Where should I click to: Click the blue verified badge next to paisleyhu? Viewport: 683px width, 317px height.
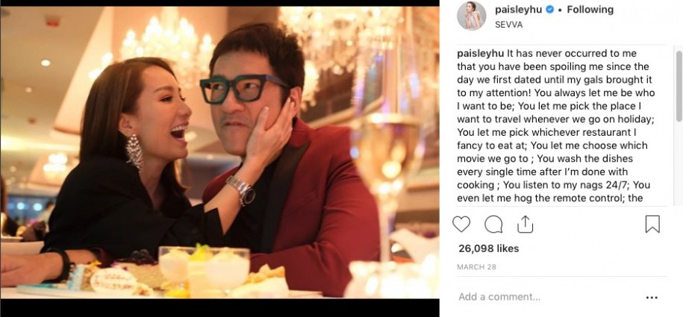click(549, 10)
